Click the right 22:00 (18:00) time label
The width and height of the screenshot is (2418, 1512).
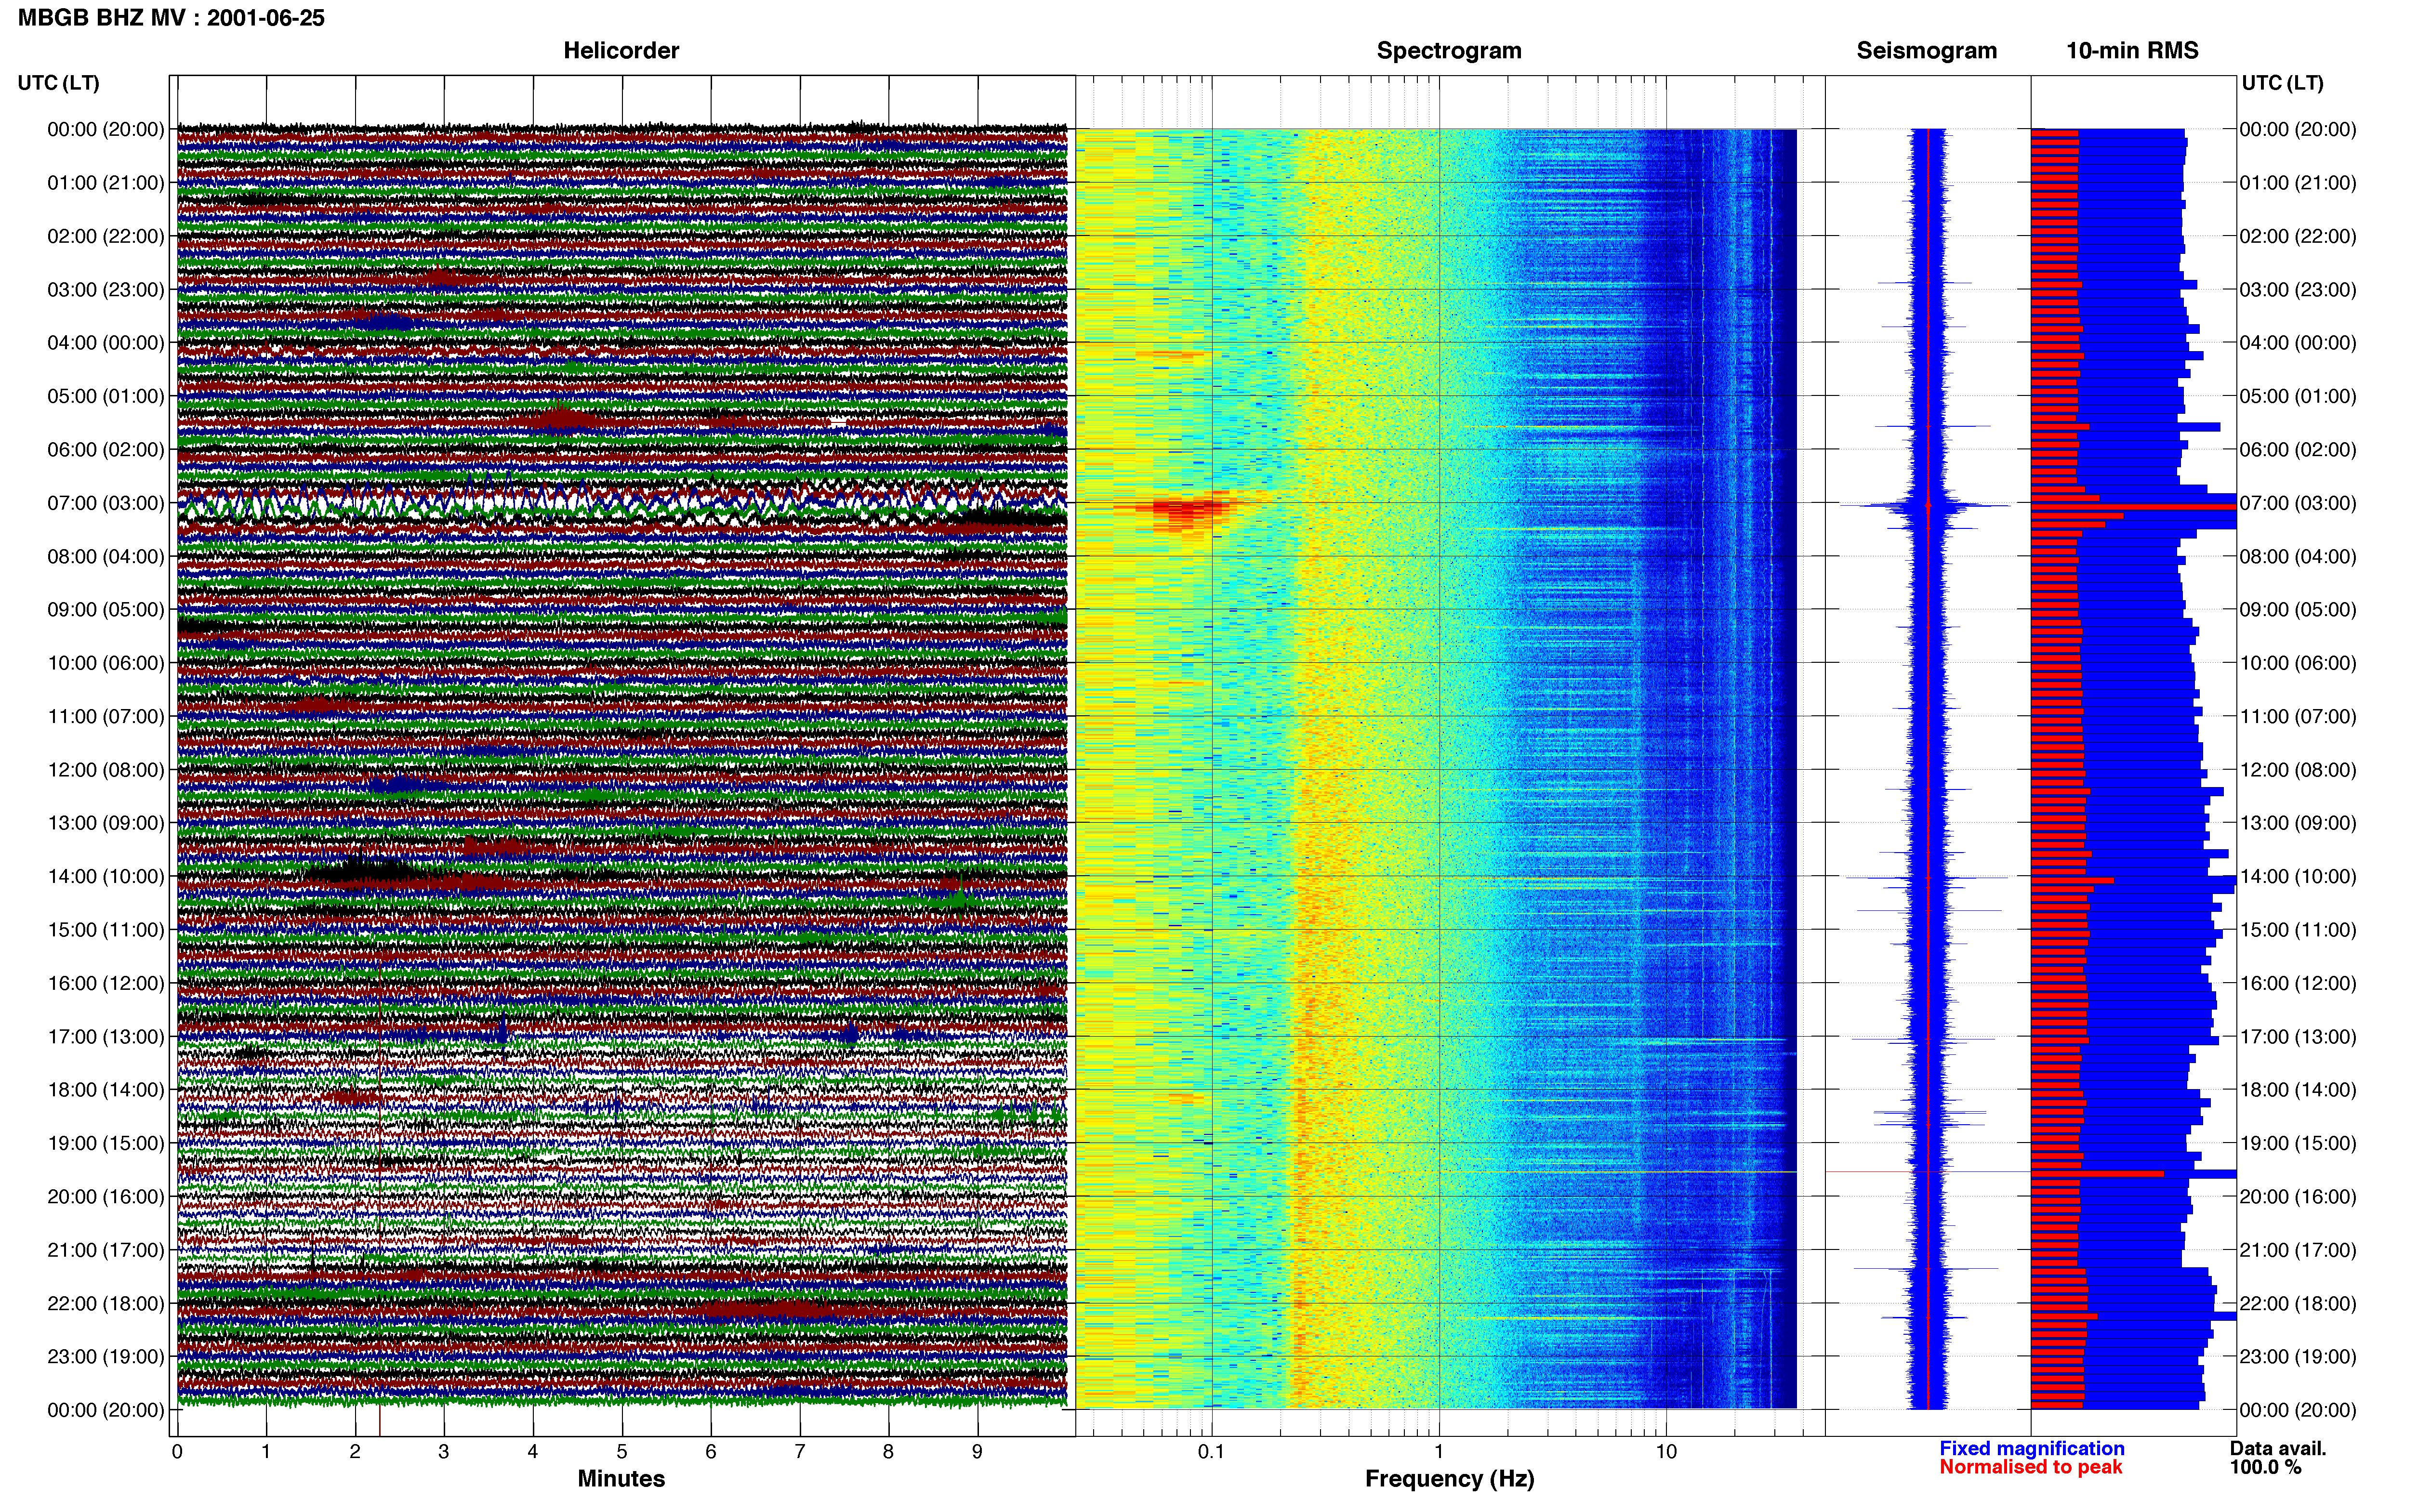coord(2298,1303)
